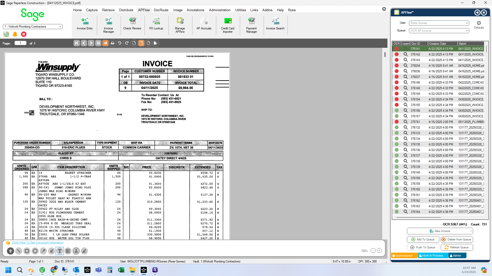This screenshot has height=276, width=492.
Task: Click the page number input field
Action: tap(20, 43)
